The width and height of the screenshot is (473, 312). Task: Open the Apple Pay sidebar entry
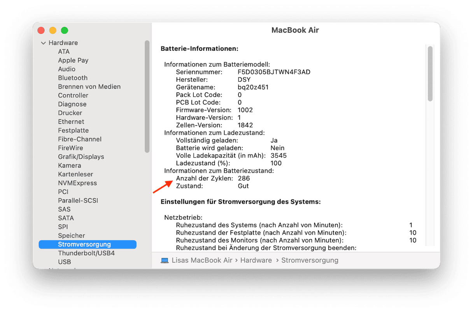(73, 60)
